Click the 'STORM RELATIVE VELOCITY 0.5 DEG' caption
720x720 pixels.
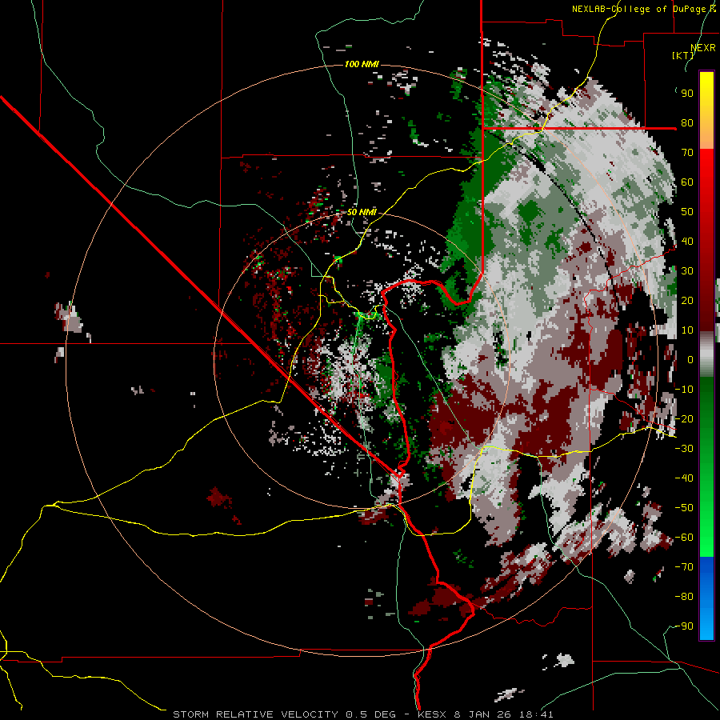(x=284, y=714)
